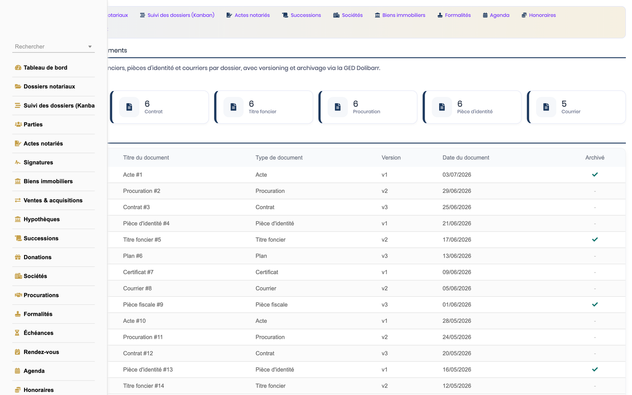The image size is (632, 395).
Task: Open Actes notariés in top navigation
Action: tap(248, 15)
